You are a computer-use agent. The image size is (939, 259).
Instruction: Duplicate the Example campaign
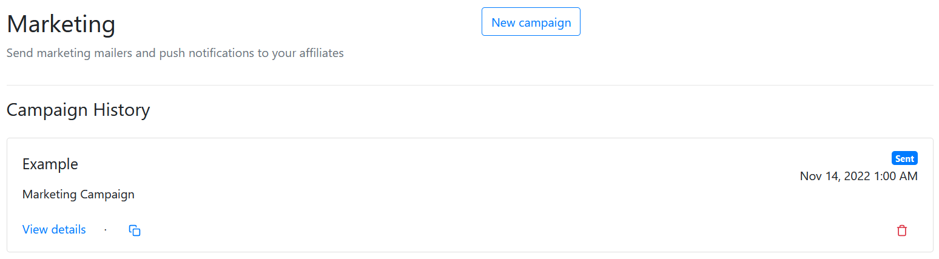(x=135, y=230)
